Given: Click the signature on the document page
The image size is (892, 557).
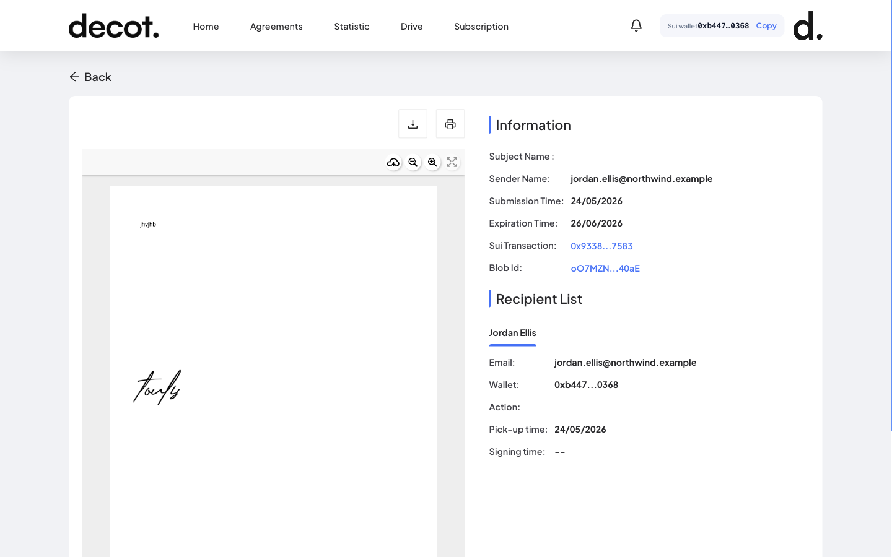Looking at the screenshot, I should coord(157,387).
